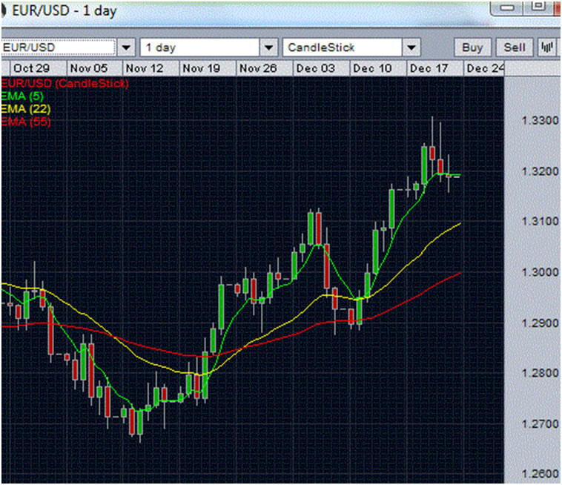Click the 1.3000 price axis label
The image size is (562, 485).
click(x=540, y=272)
